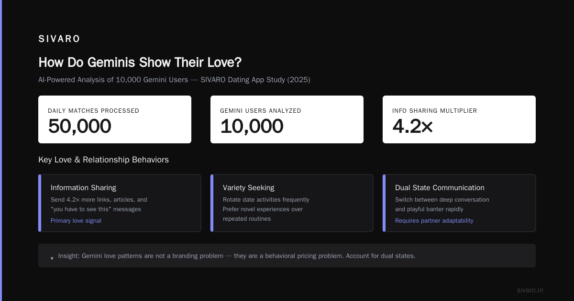Select the Gemini Users Analyzed stat card
The height and width of the screenshot is (301, 574).
pyautogui.click(x=287, y=119)
